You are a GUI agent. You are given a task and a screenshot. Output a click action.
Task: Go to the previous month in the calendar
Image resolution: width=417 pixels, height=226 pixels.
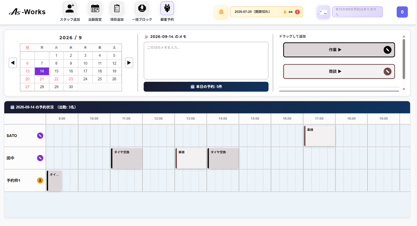(13, 63)
